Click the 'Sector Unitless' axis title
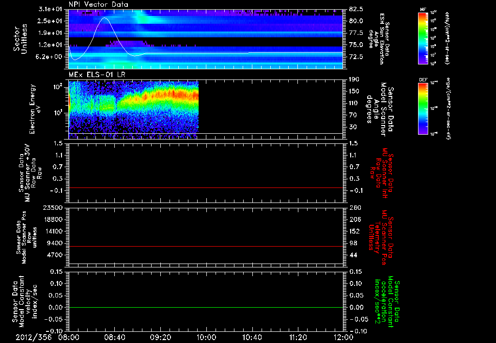Image resolution: width=496 pixels, height=343 pixels. pyautogui.click(x=20, y=39)
